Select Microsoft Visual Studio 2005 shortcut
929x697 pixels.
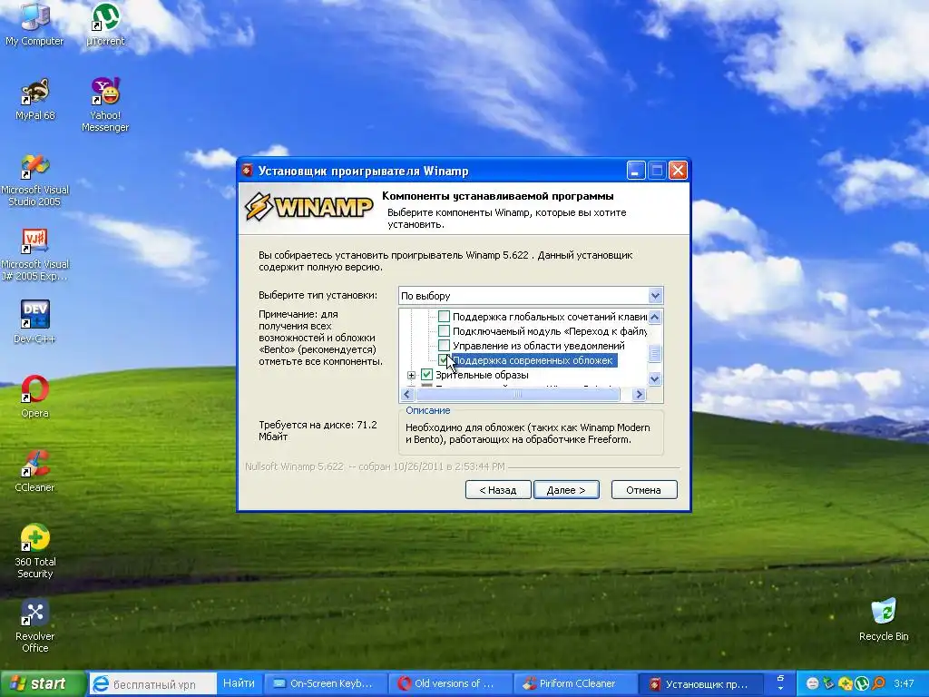(x=34, y=180)
